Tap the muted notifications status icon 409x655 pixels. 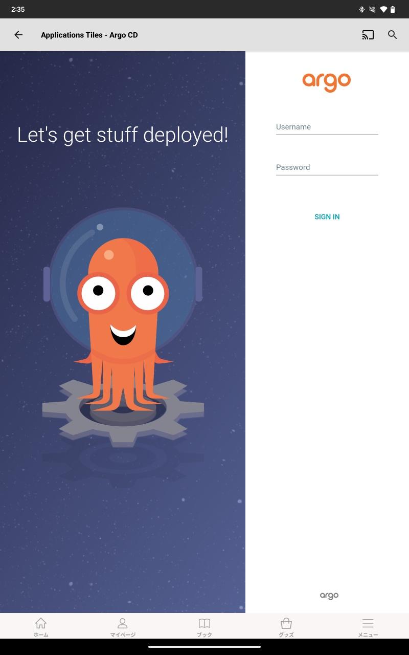pyautogui.click(x=373, y=9)
